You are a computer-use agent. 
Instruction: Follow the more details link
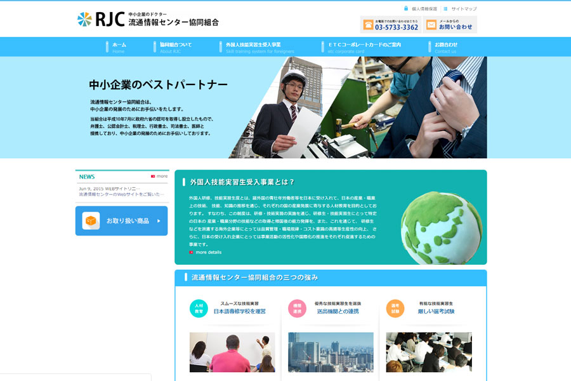coord(208,252)
